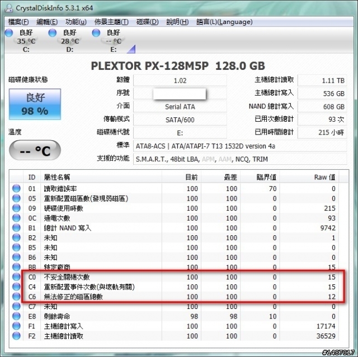The width and height of the screenshot is (358, 357).
Task: Click the 良好 98 % health status button
Action: [35, 104]
